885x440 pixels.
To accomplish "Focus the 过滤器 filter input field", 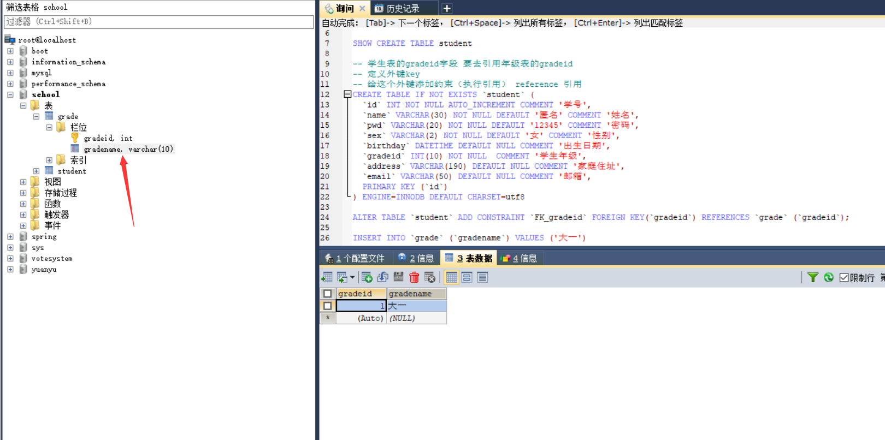I will pyautogui.click(x=158, y=22).
